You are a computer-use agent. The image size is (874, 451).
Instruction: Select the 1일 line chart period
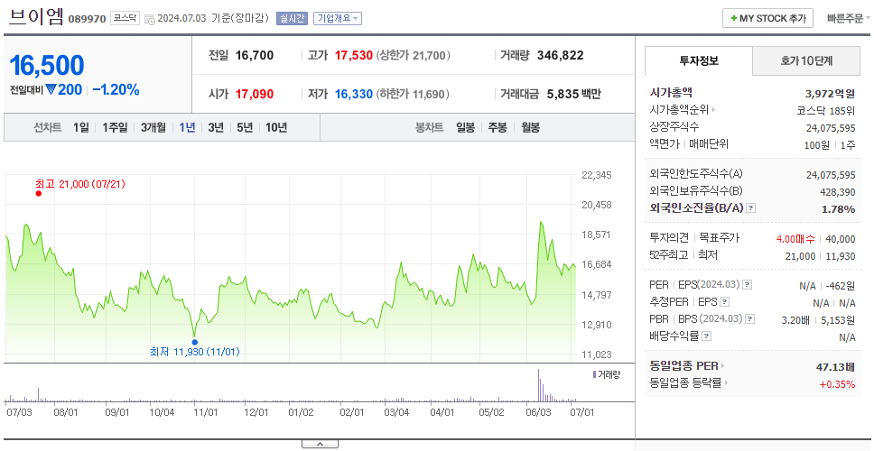click(81, 127)
